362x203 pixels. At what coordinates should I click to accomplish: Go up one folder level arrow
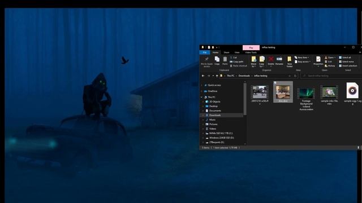[x=217, y=76]
